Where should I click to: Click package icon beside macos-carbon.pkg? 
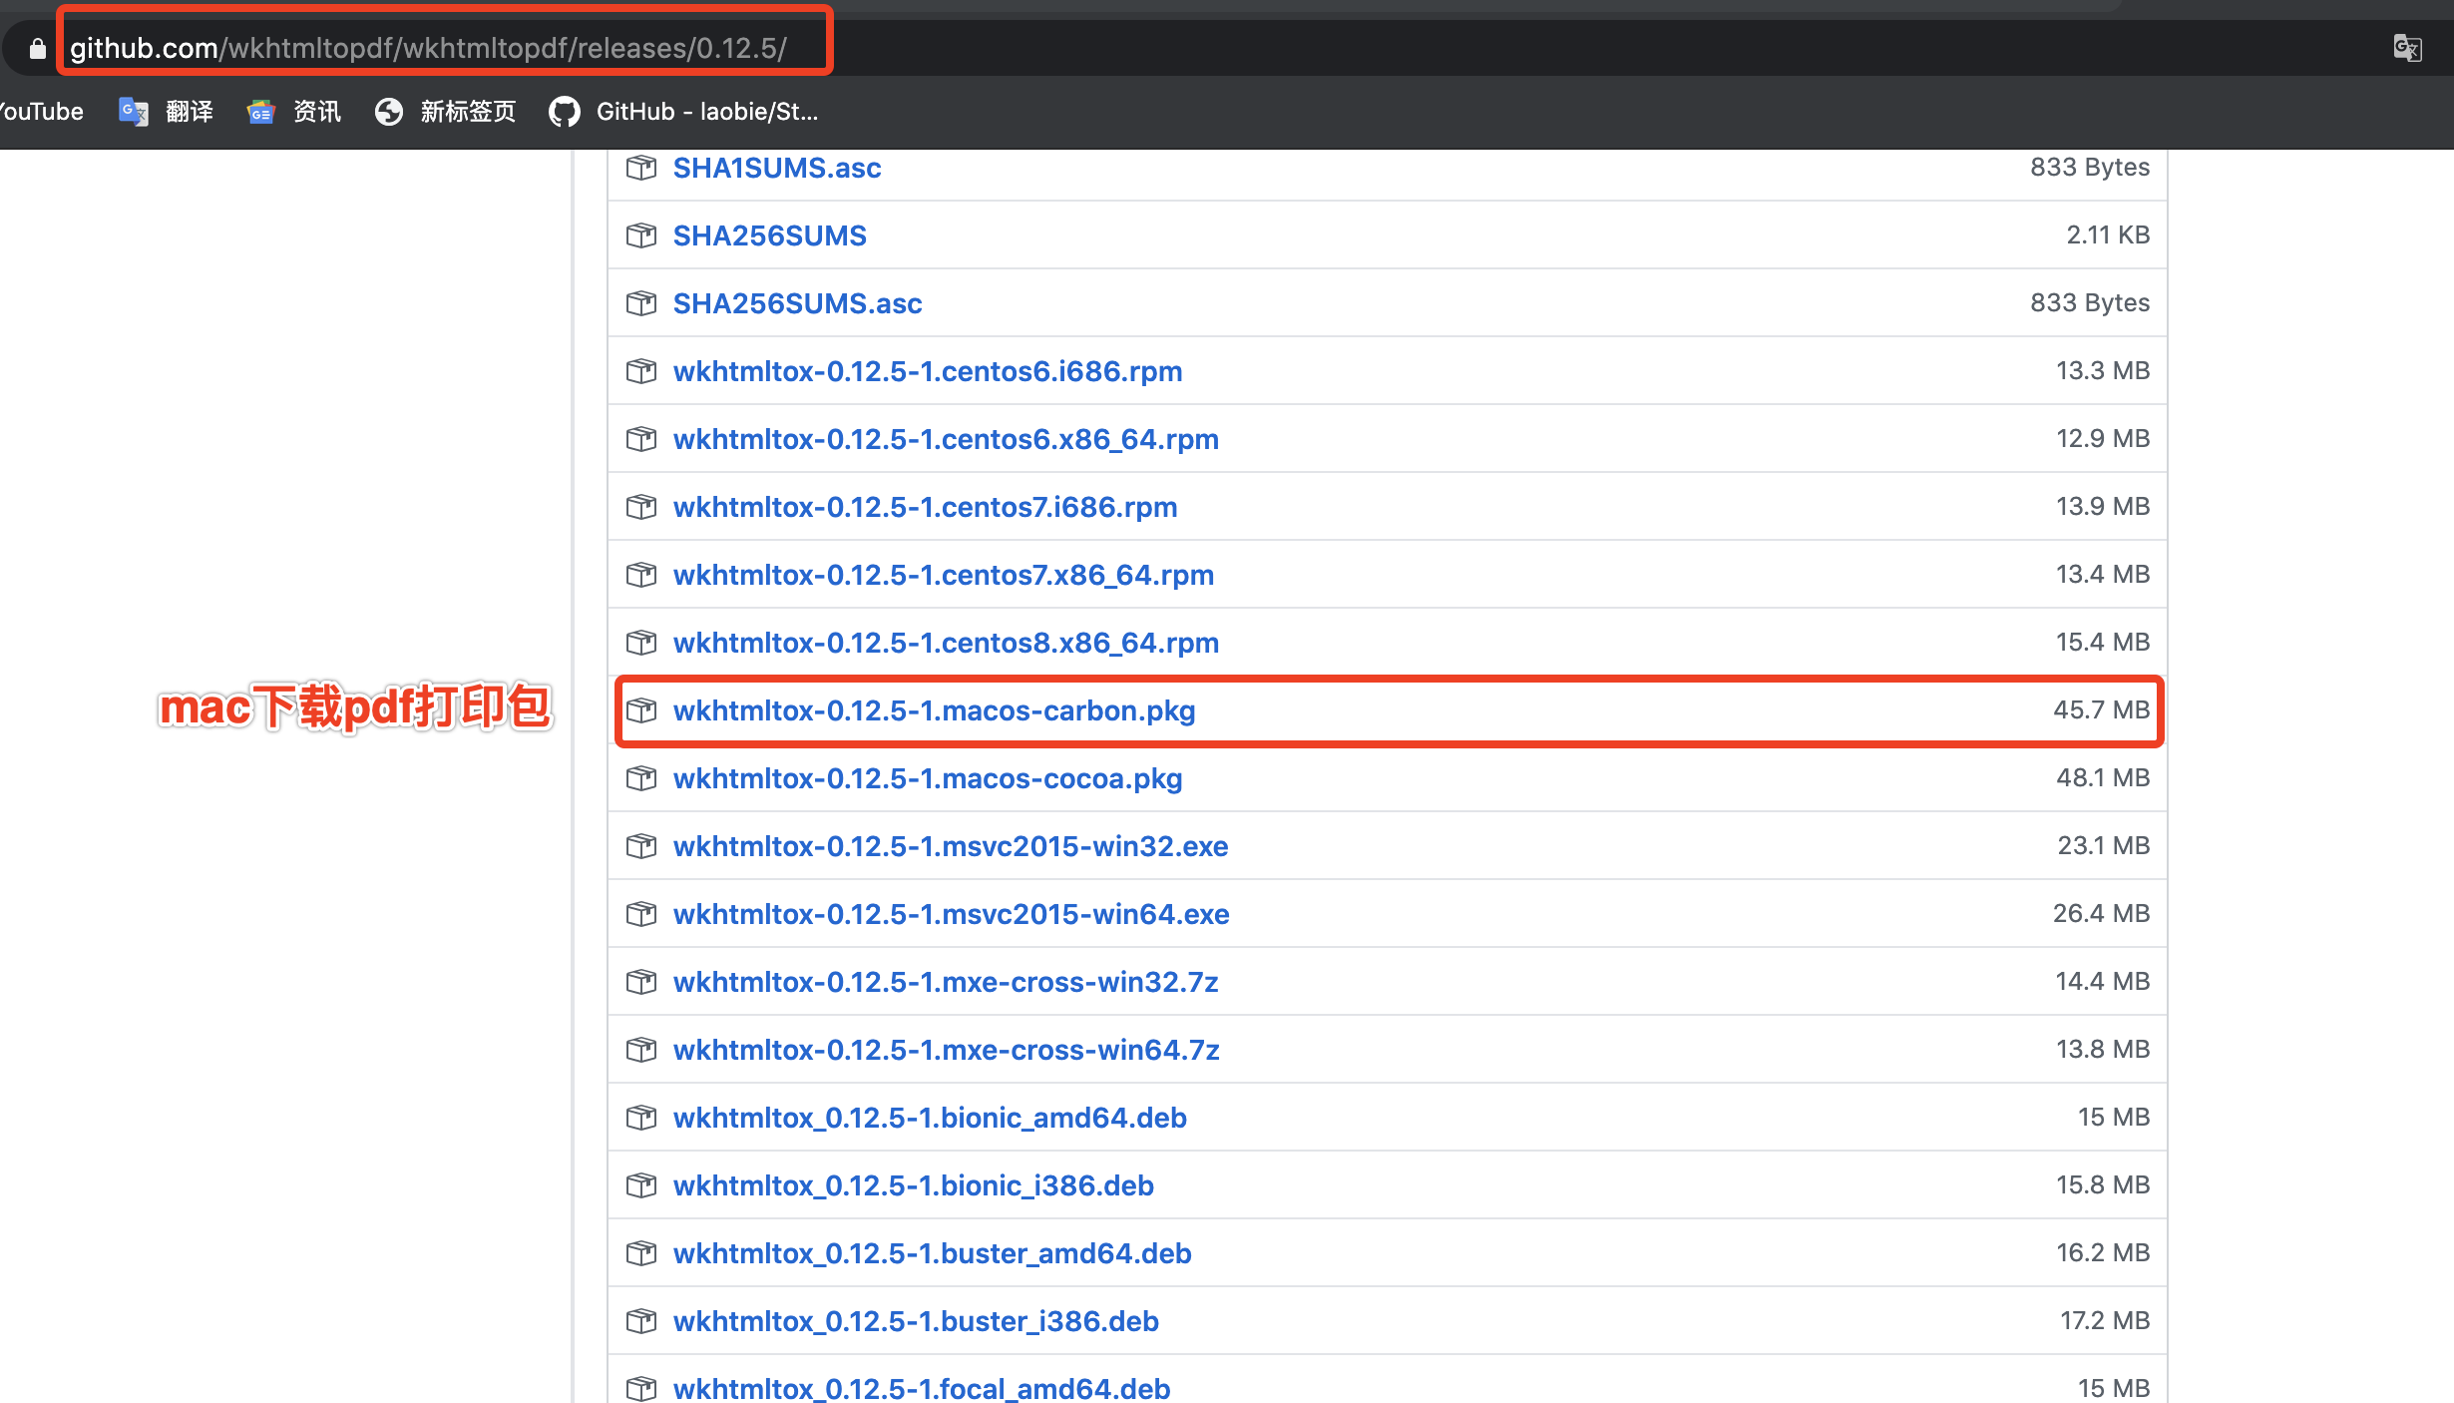click(x=641, y=710)
